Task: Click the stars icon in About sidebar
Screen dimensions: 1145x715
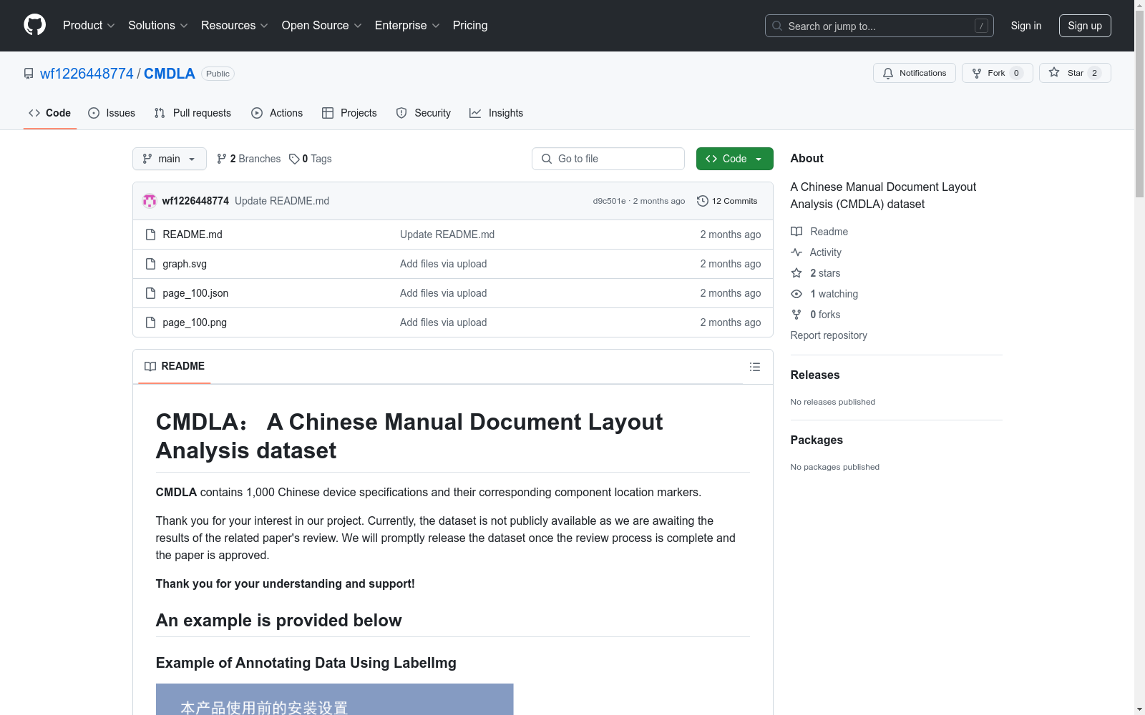Action: click(x=796, y=273)
